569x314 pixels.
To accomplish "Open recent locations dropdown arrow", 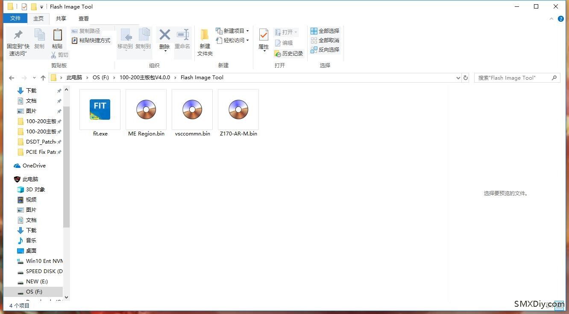I will [x=34, y=78].
